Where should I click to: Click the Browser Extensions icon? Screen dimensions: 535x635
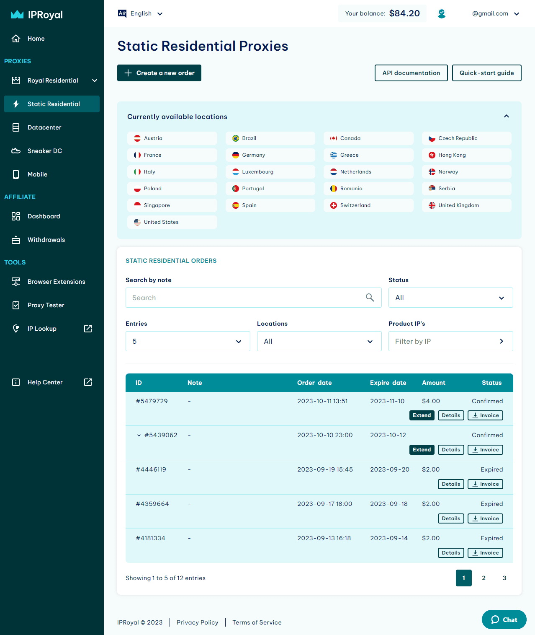tap(16, 282)
